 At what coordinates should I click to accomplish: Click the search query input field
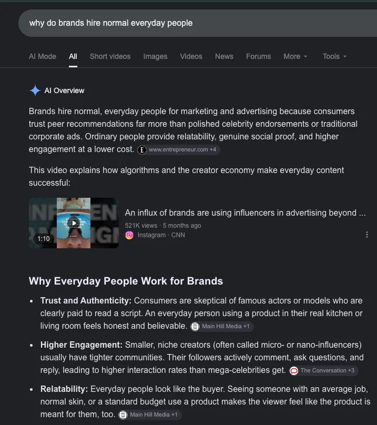(x=198, y=23)
